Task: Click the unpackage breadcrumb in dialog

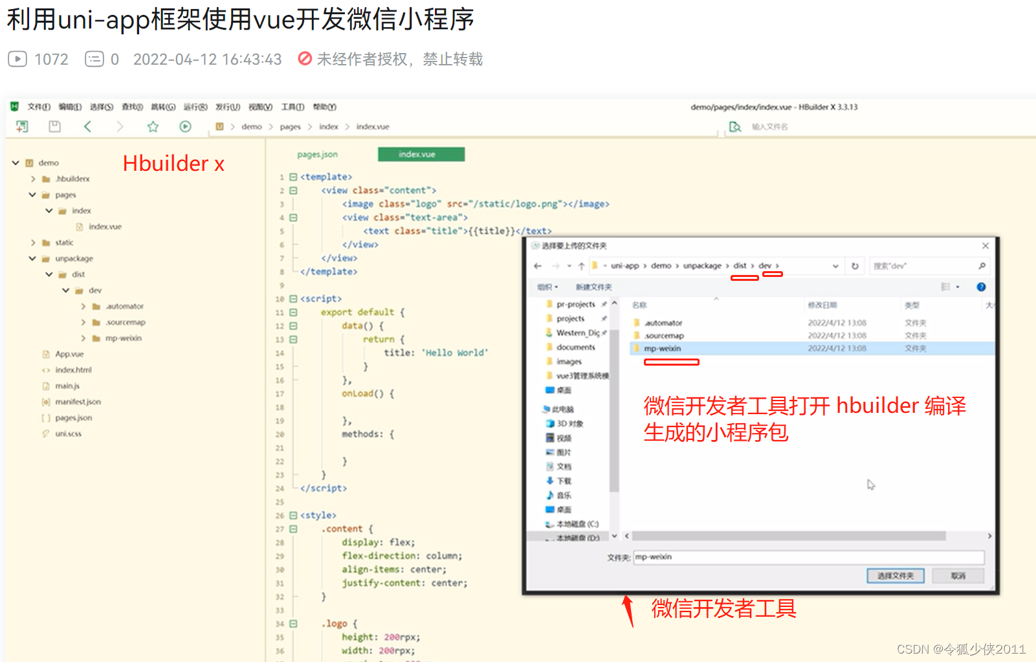Action: 702,266
